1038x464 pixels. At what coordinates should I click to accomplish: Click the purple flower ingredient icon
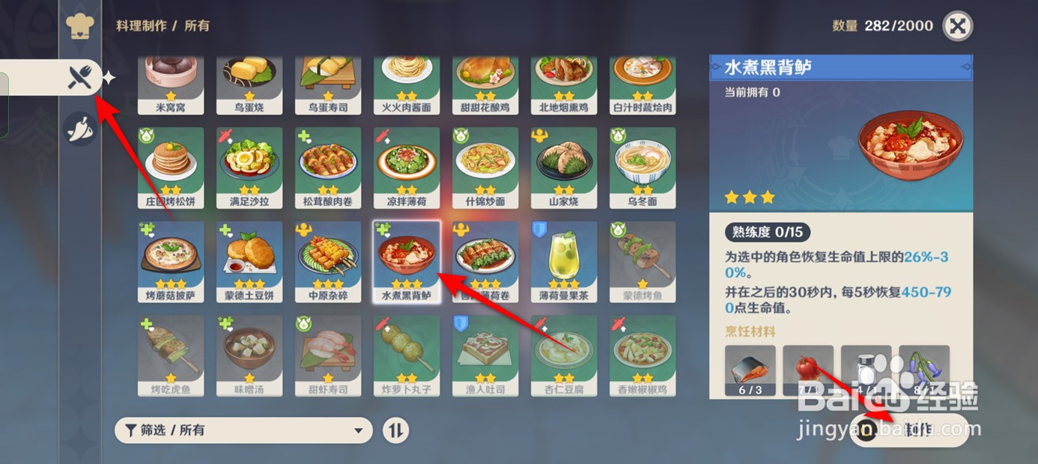(x=924, y=371)
